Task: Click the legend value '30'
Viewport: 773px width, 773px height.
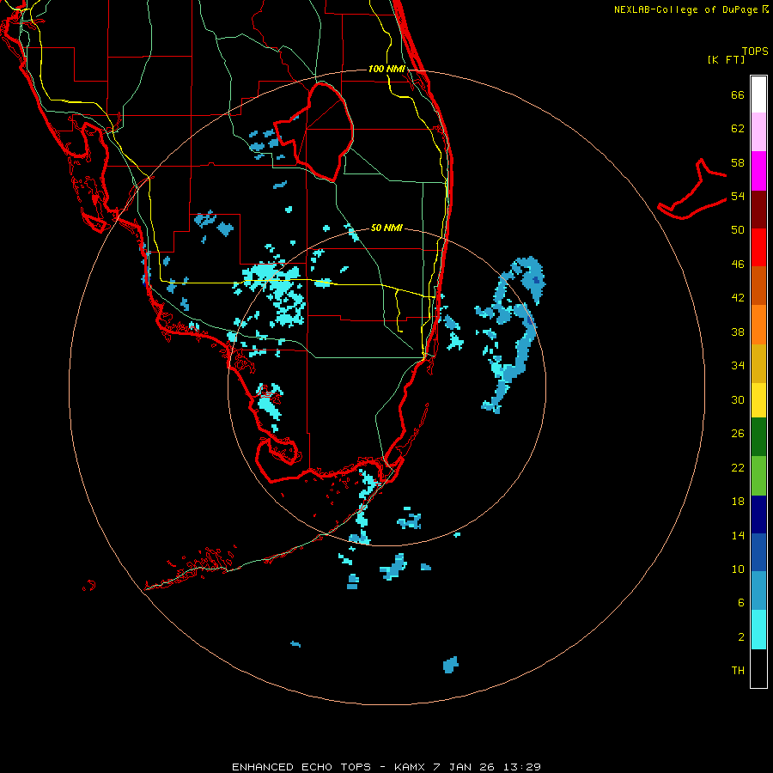Action: click(738, 399)
